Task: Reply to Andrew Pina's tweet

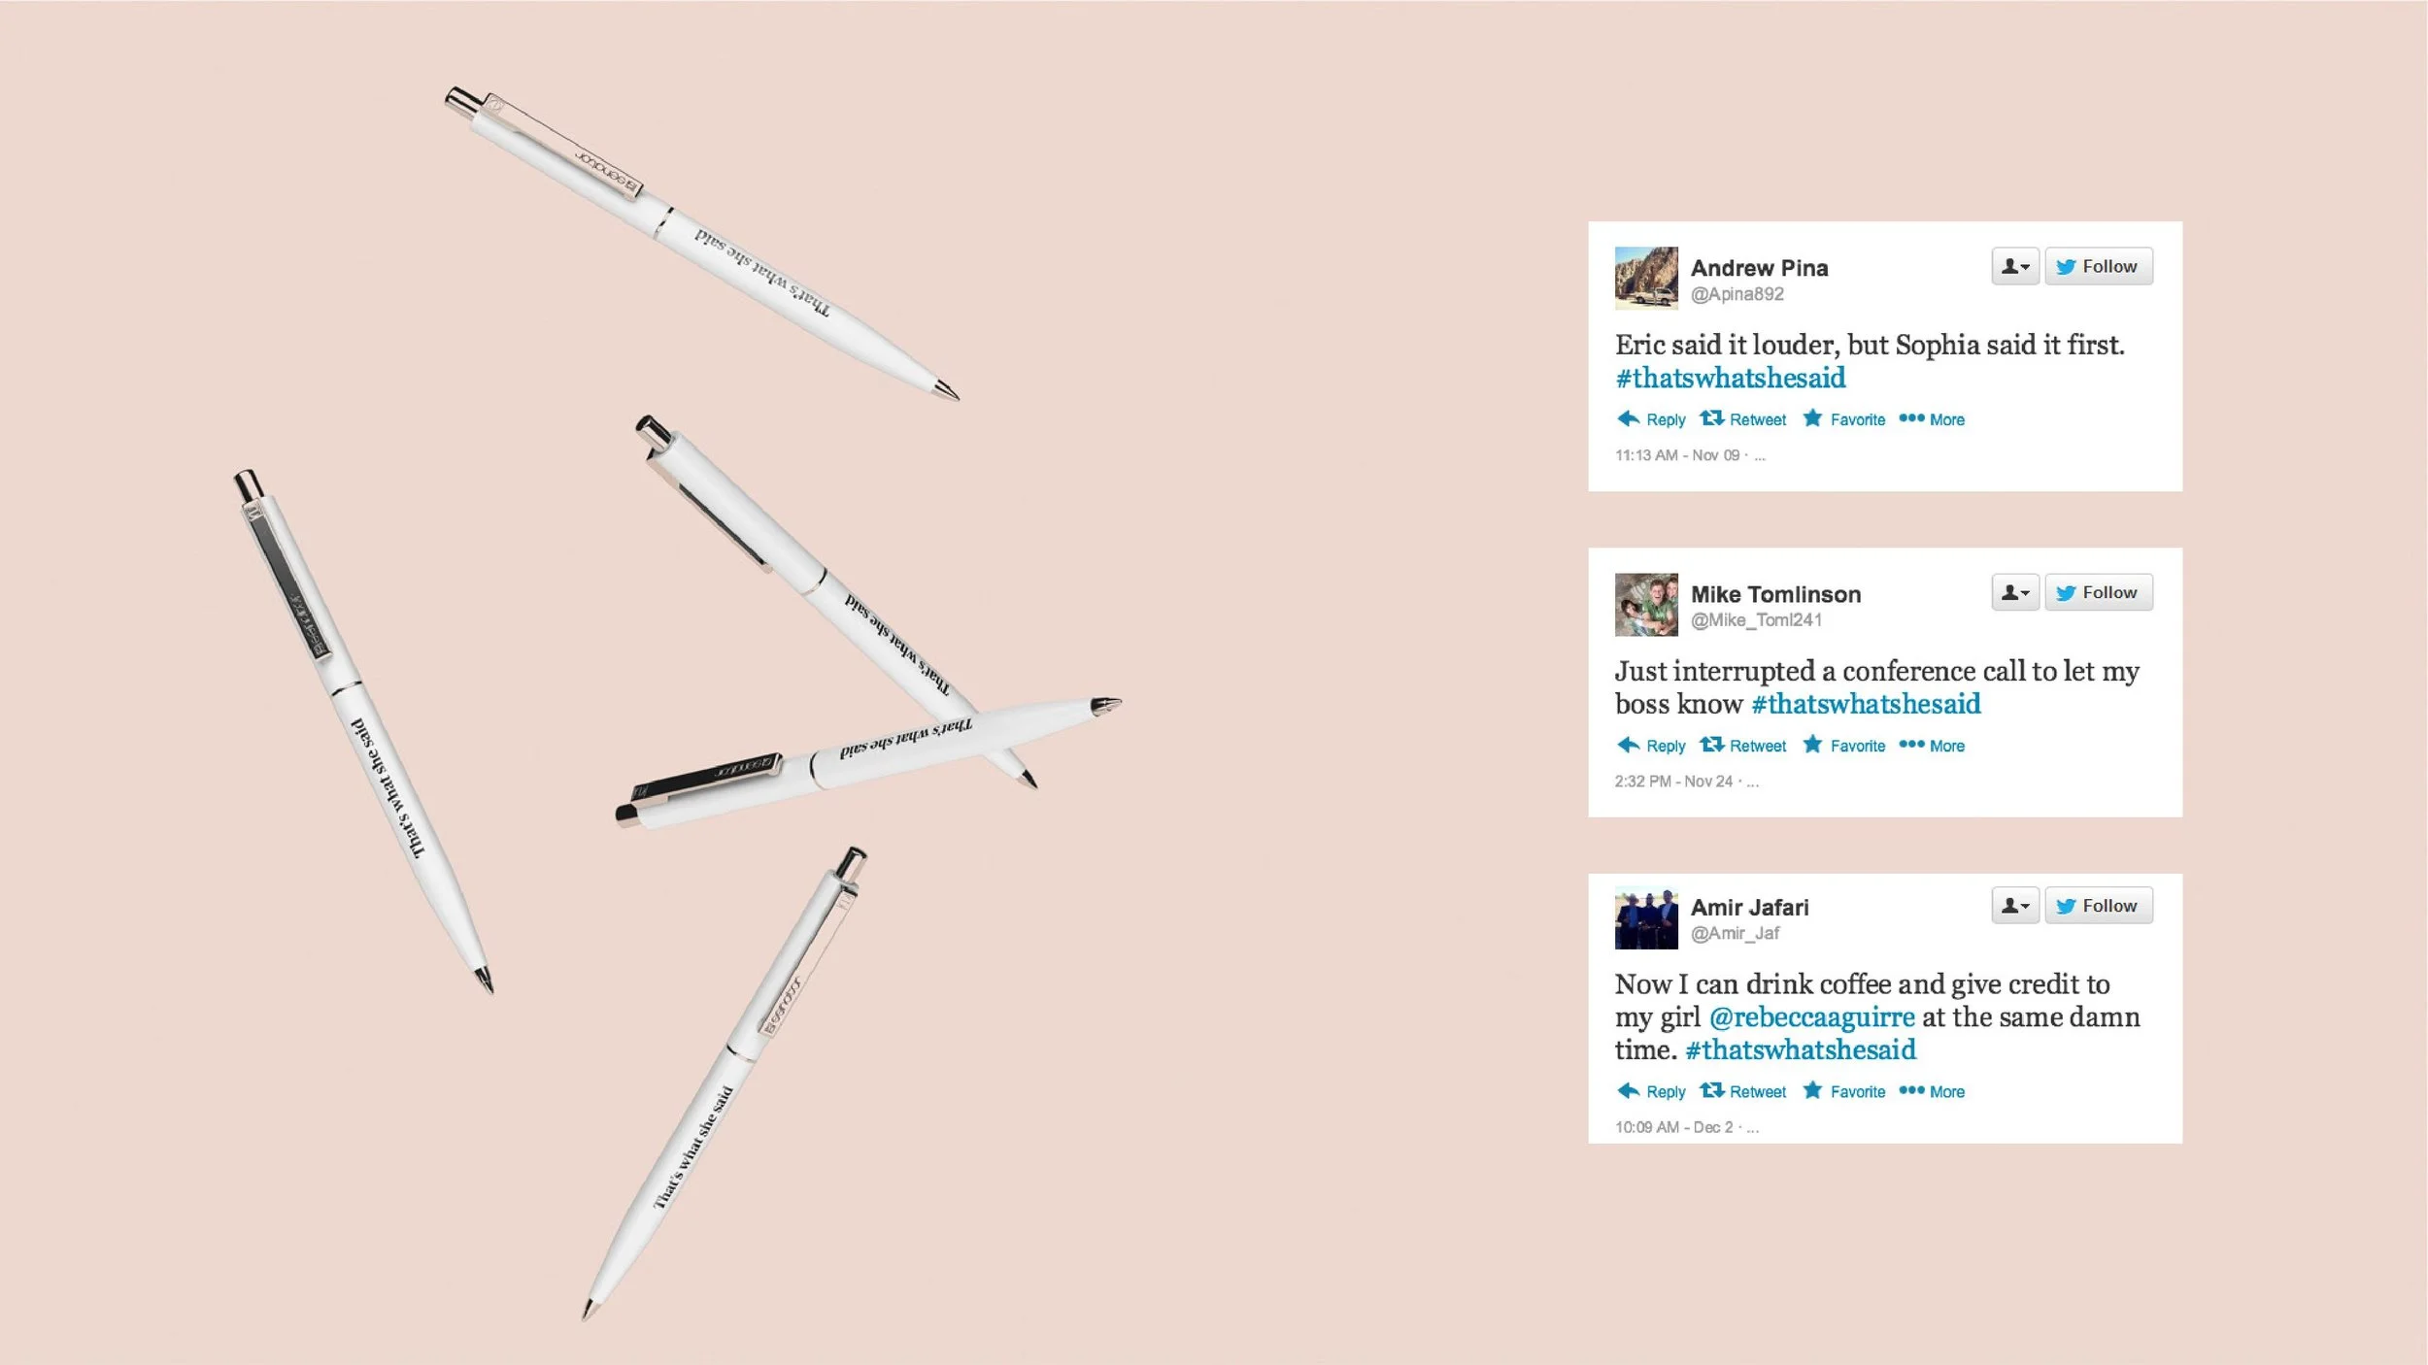Action: point(1651,419)
